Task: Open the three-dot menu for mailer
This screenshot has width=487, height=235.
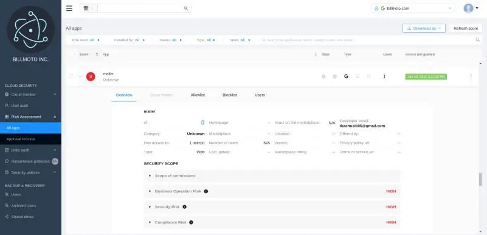Action: coord(471,77)
